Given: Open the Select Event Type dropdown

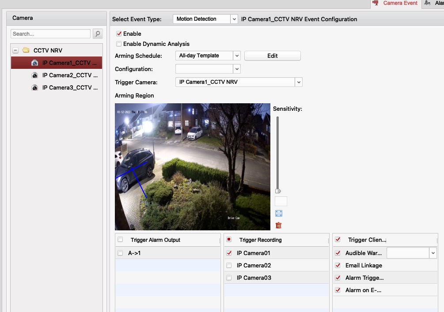Looking at the screenshot, I should coord(234,19).
